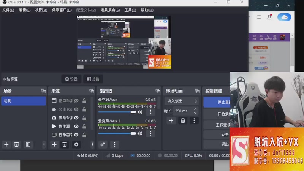Toggle lock on 媒体源 source

tap(84, 126)
